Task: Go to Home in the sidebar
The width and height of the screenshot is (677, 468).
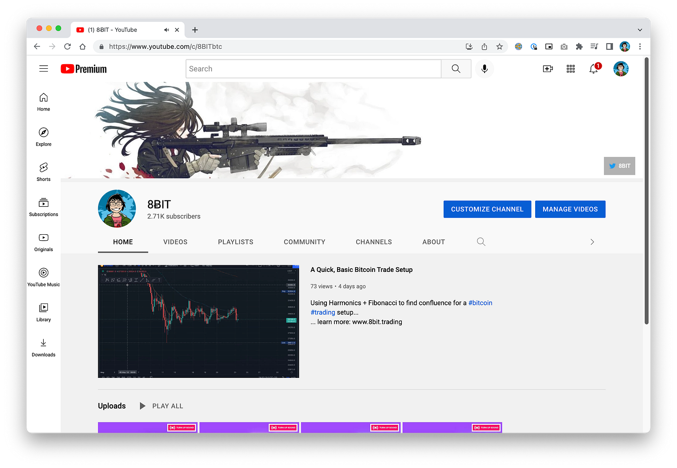Action: 44,102
